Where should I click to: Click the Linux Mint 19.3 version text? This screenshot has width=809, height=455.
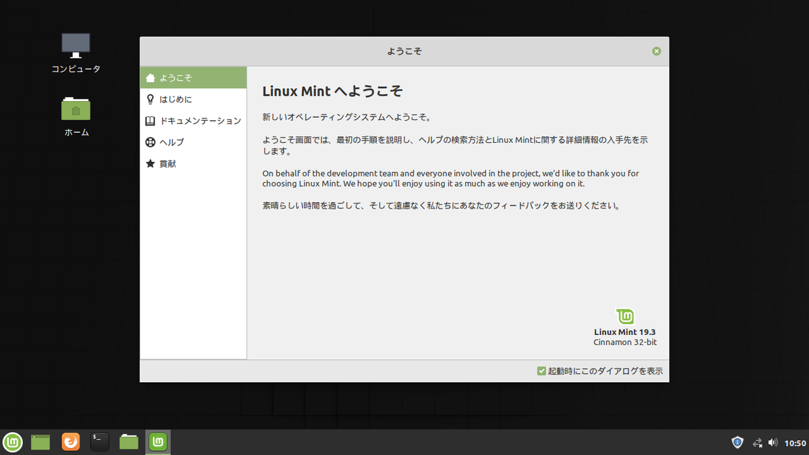click(625, 332)
